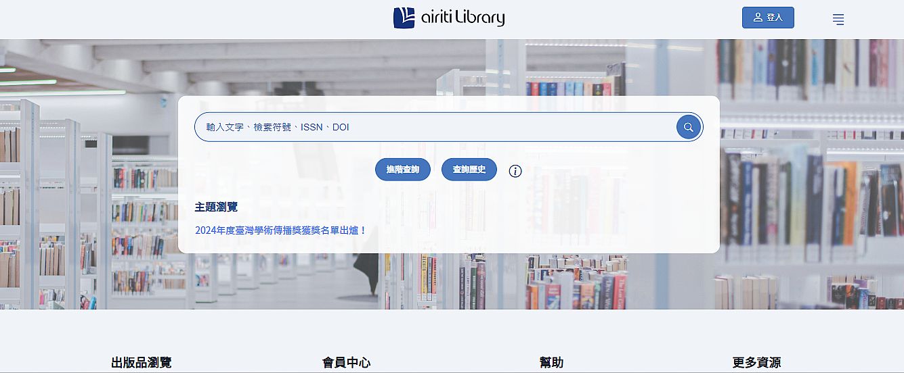Viewport: 904px width, 373px height.
Task: View 查詢歷史 search history
Action: pos(469,170)
